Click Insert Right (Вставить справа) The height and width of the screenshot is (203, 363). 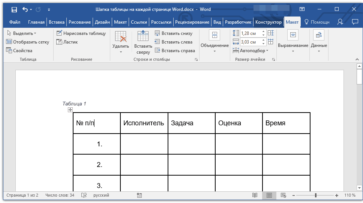(174, 51)
